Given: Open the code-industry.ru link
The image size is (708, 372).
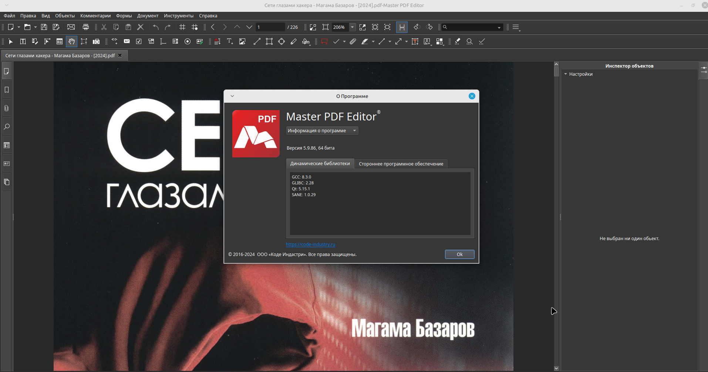Looking at the screenshot, I should (x=310, y=244).
